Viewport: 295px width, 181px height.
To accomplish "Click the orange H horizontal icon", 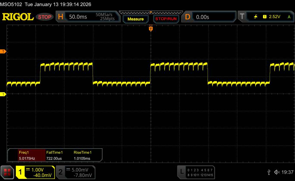I will (x=60, y=17).
